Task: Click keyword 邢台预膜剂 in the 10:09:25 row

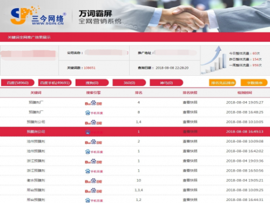Action: click(x=36, y=190)
